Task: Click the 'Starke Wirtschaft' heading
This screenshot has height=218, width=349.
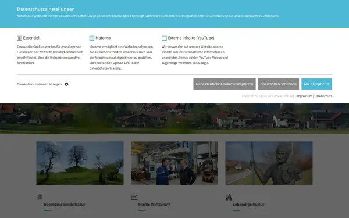Action: (x=154, y=205)
